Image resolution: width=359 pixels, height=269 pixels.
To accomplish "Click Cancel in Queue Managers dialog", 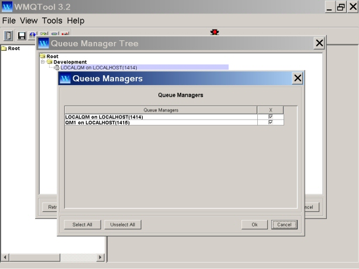I will (x=284, y=225).
